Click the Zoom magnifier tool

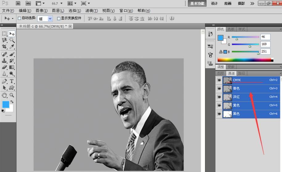coord(12,95)
